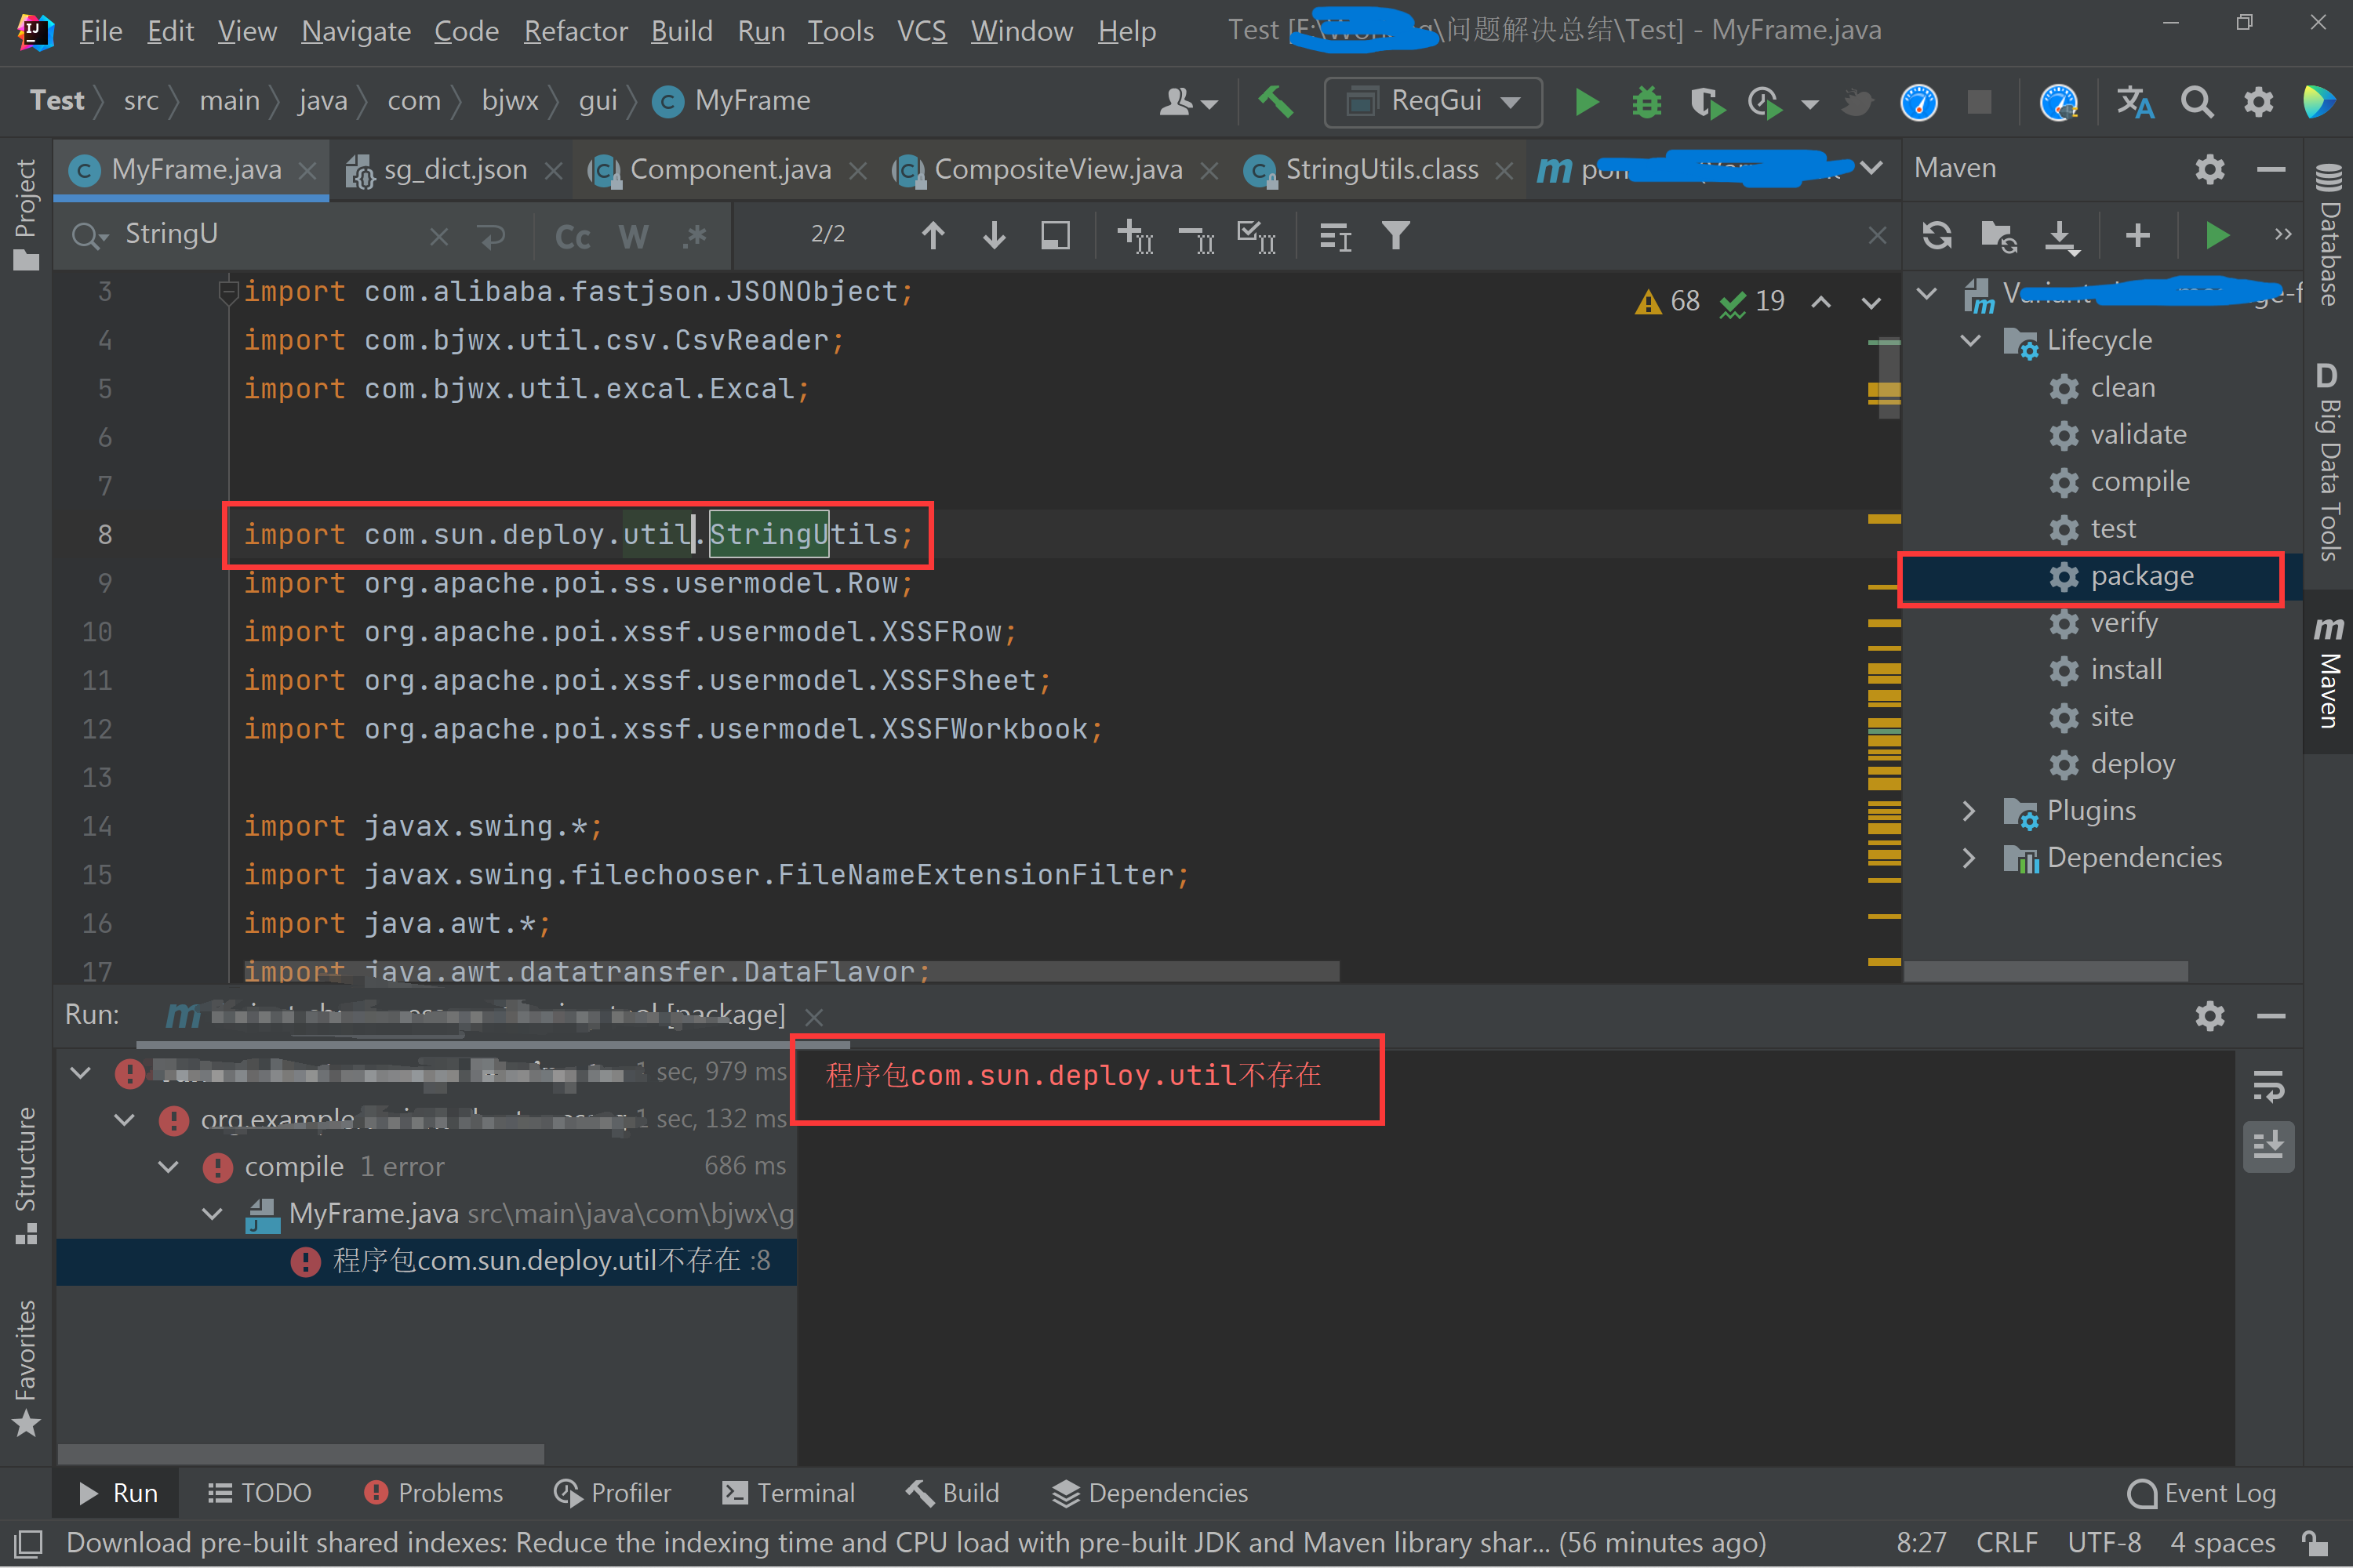2353x1568 pixels.
Task: Toggle soft-wrap in Run console
Action: [2268, 1085]
